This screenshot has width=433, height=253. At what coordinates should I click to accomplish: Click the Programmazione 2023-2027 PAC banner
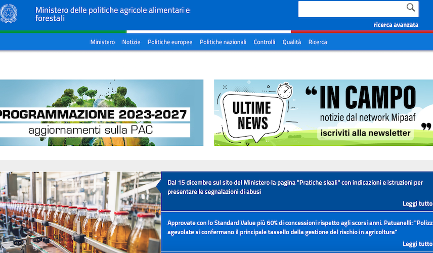point(101,113)
